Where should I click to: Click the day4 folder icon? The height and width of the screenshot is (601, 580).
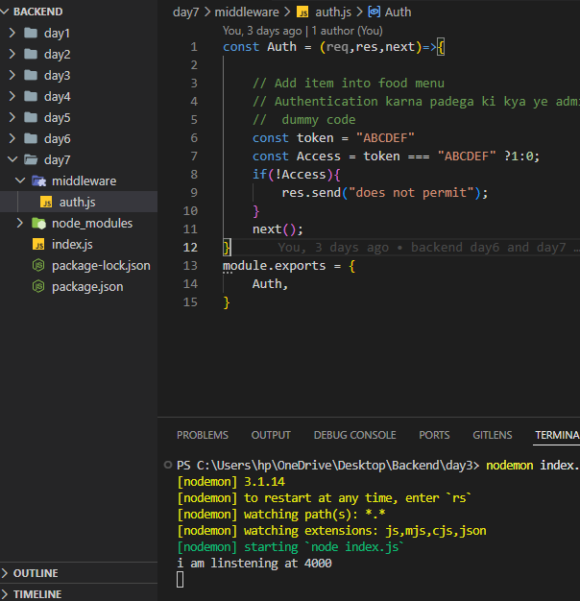tap(31, 96)
